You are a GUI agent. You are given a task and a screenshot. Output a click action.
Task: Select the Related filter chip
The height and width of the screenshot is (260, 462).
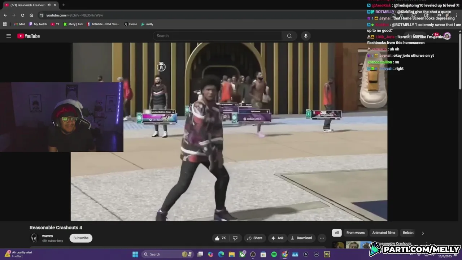click(x=408, y=233)
